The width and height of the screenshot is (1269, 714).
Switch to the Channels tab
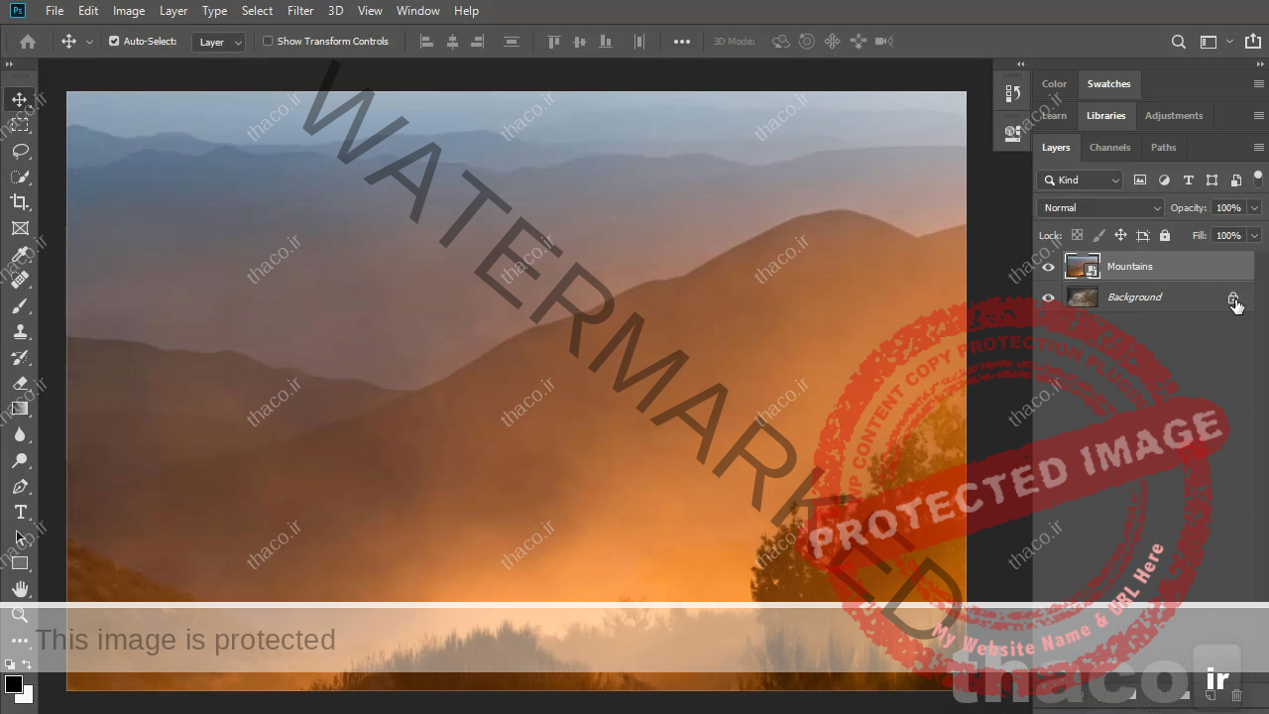pyautogui.click(x=1109, y=147)
